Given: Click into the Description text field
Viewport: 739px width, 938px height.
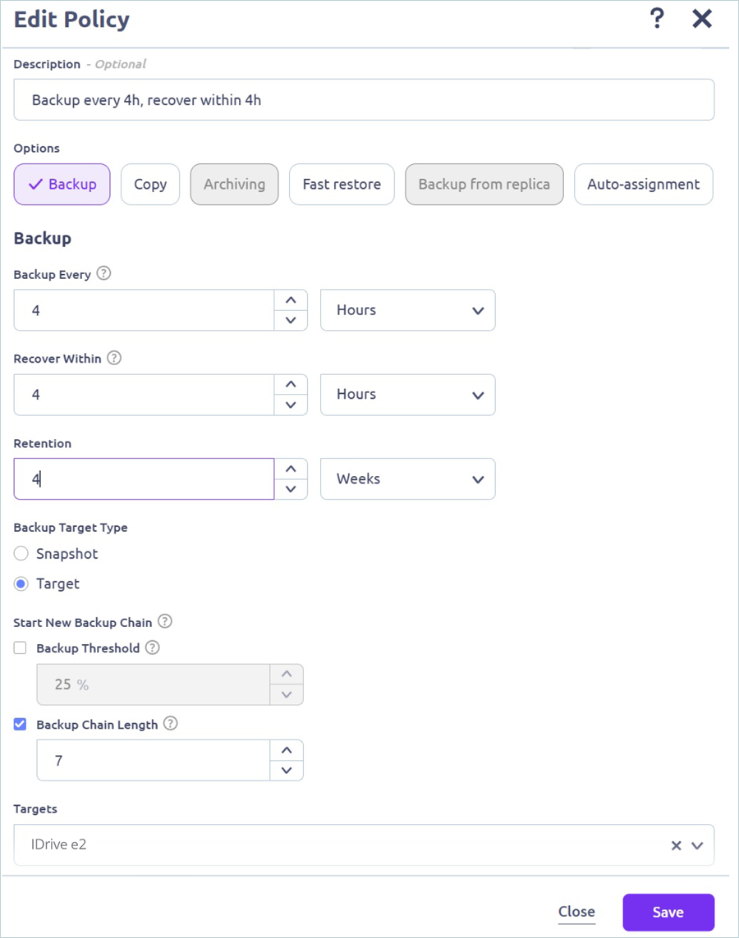Looking at the screenshot, I should click(x=364, y=100).
